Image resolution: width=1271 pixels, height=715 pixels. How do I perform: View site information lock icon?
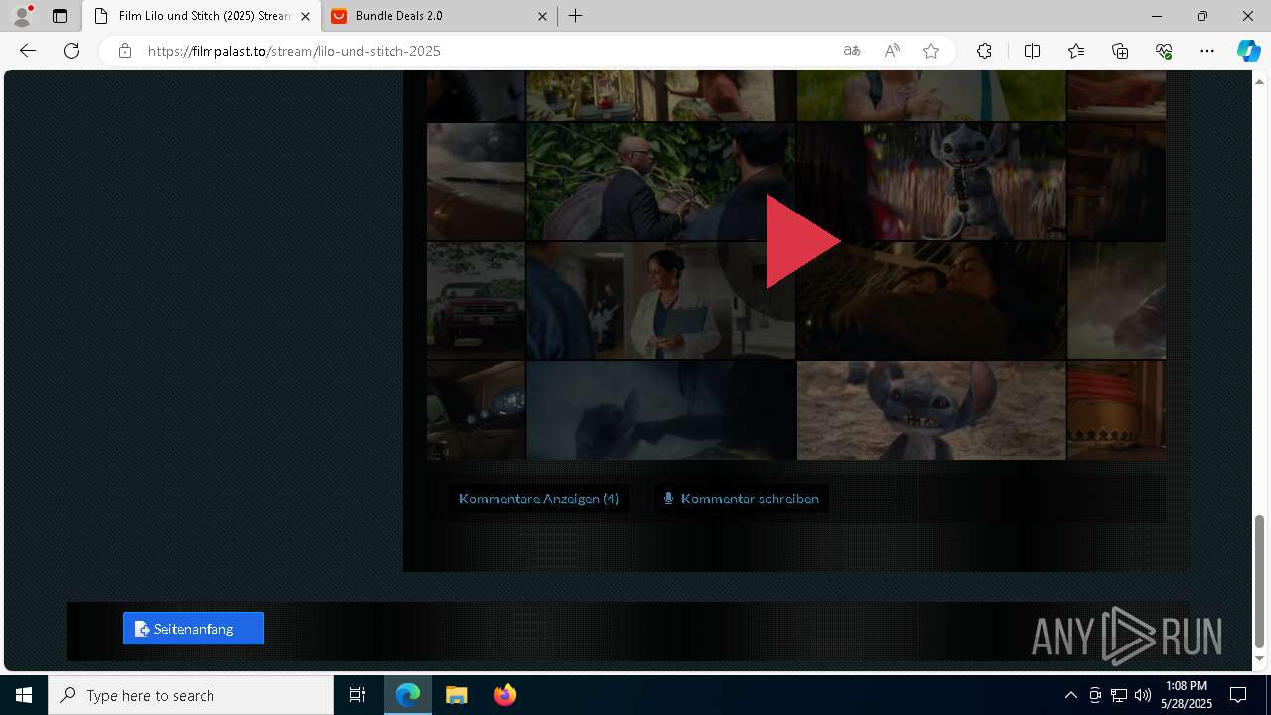pyautogui.click(x=125, y=51)
